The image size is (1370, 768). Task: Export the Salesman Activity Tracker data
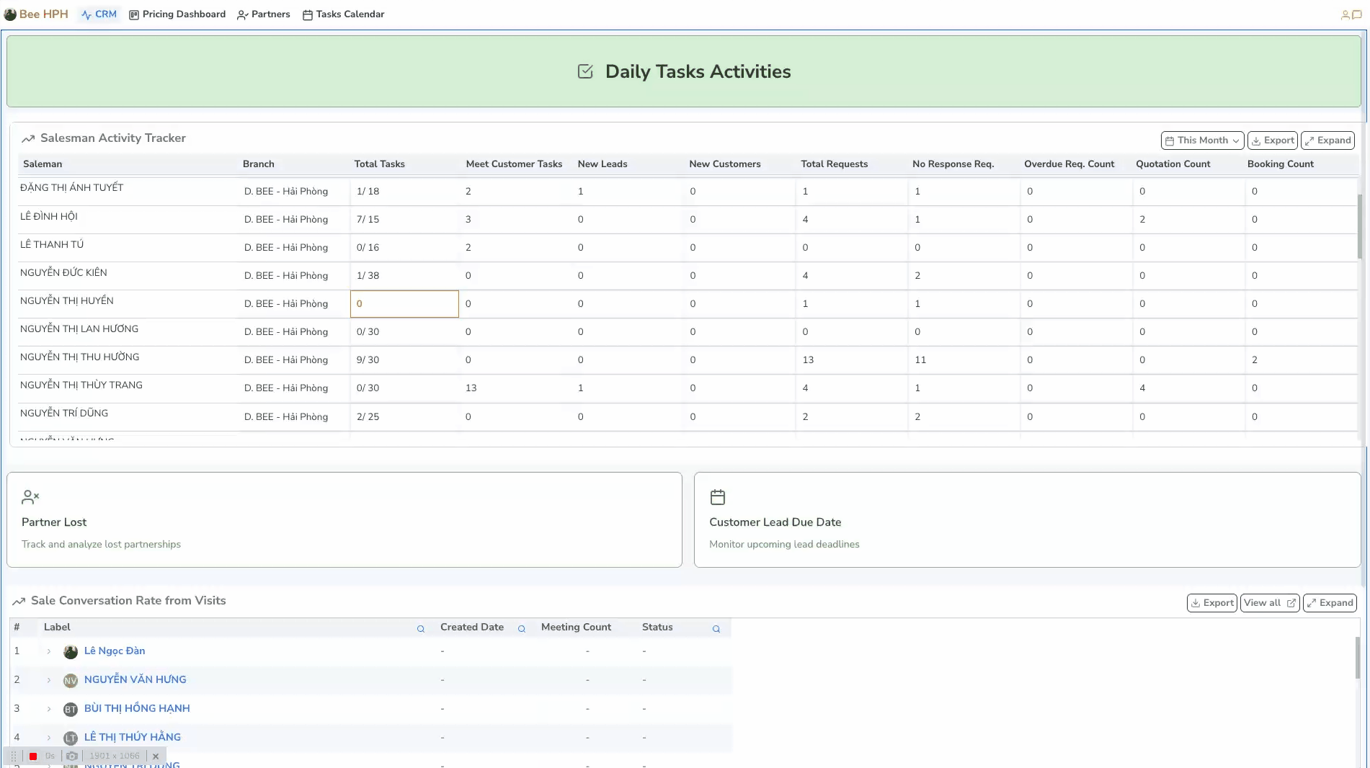[x=1272, y=140]
